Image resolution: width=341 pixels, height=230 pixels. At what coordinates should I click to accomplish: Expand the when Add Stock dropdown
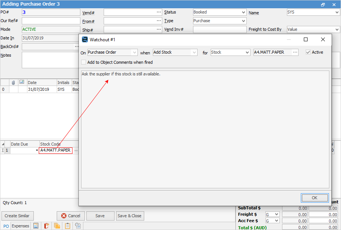(x=195, y=53)
